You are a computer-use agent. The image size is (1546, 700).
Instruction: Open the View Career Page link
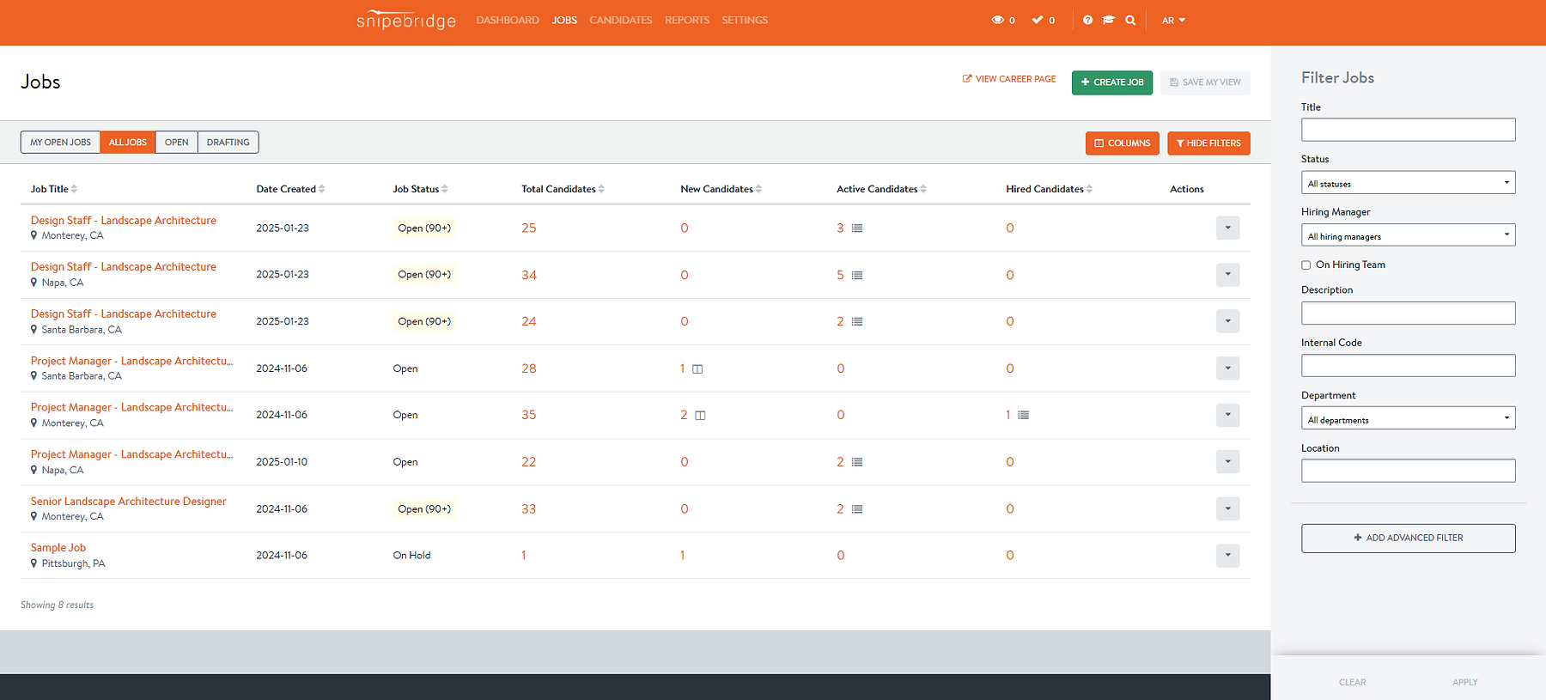tap(1009, 79)
